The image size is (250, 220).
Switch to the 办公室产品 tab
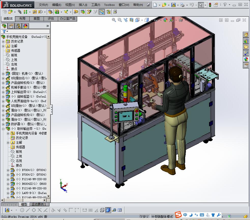click(67, 19)
